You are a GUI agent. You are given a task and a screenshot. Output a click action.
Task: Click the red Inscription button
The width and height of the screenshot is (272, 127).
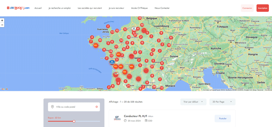(x=263, y=8)
